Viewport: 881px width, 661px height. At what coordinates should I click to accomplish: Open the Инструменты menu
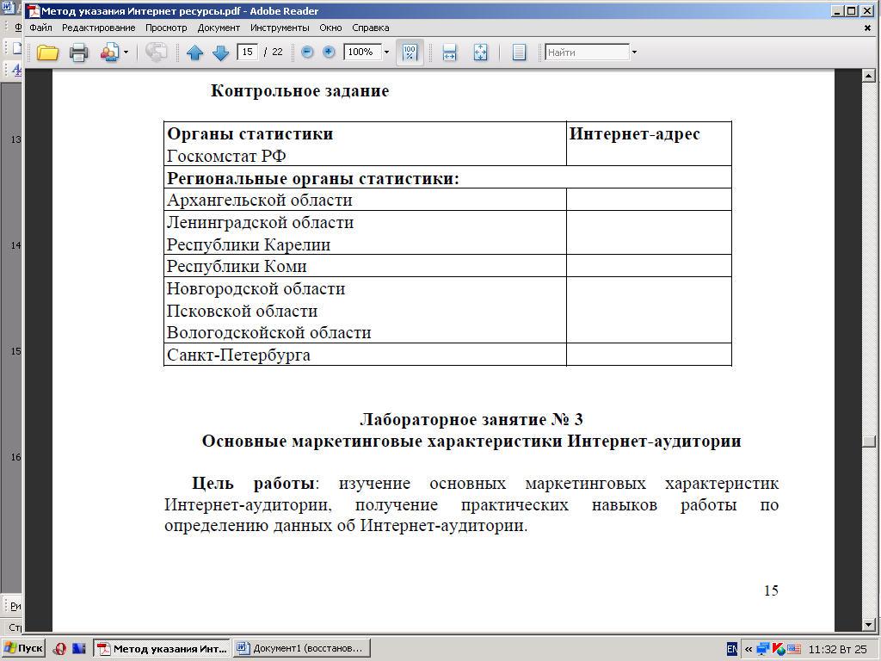point(280,28)
